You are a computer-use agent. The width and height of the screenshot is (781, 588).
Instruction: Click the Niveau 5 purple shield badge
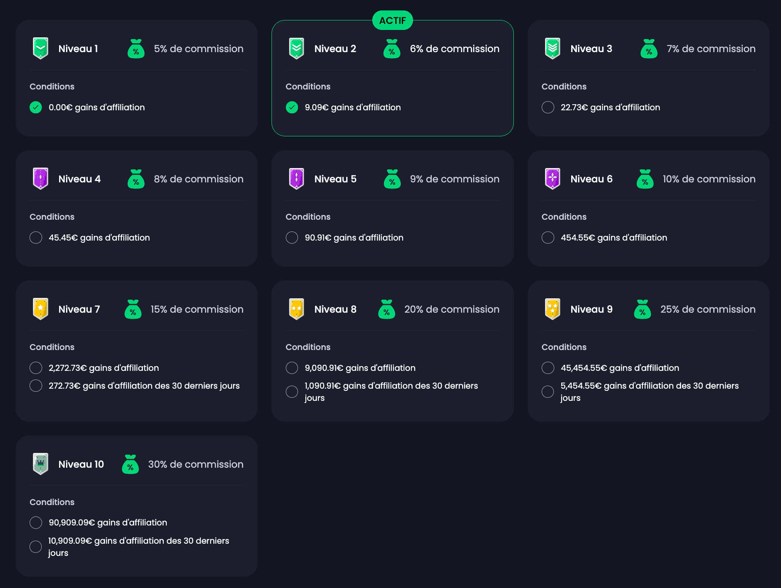(x=297, y=178)
